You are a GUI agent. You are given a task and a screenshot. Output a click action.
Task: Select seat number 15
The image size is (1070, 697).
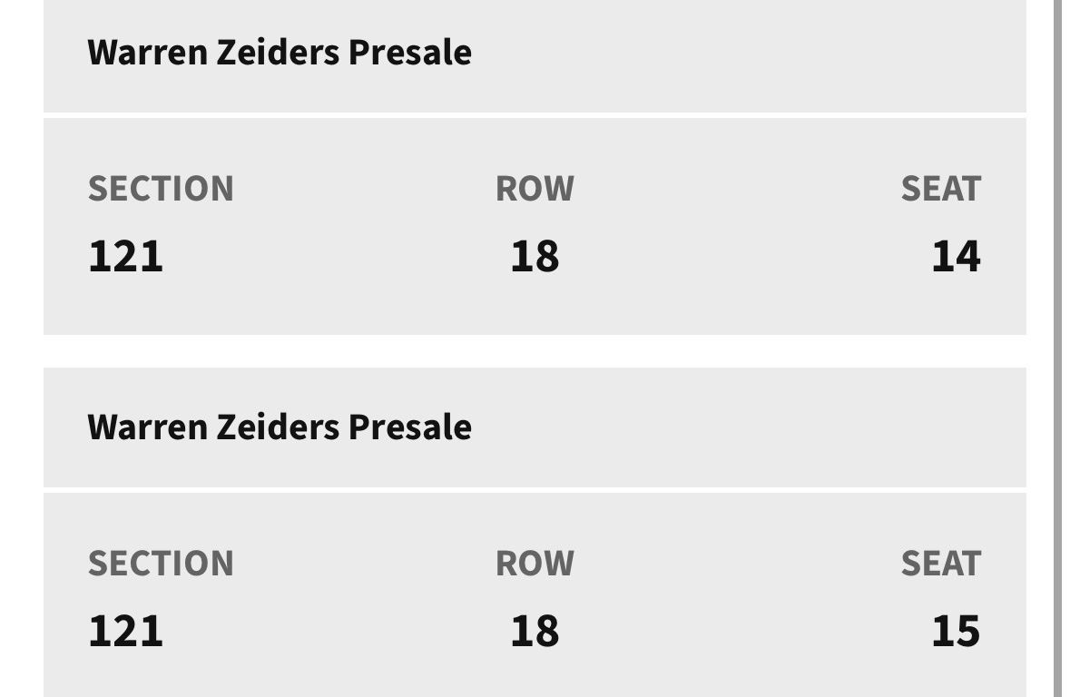tap(956, 631)
